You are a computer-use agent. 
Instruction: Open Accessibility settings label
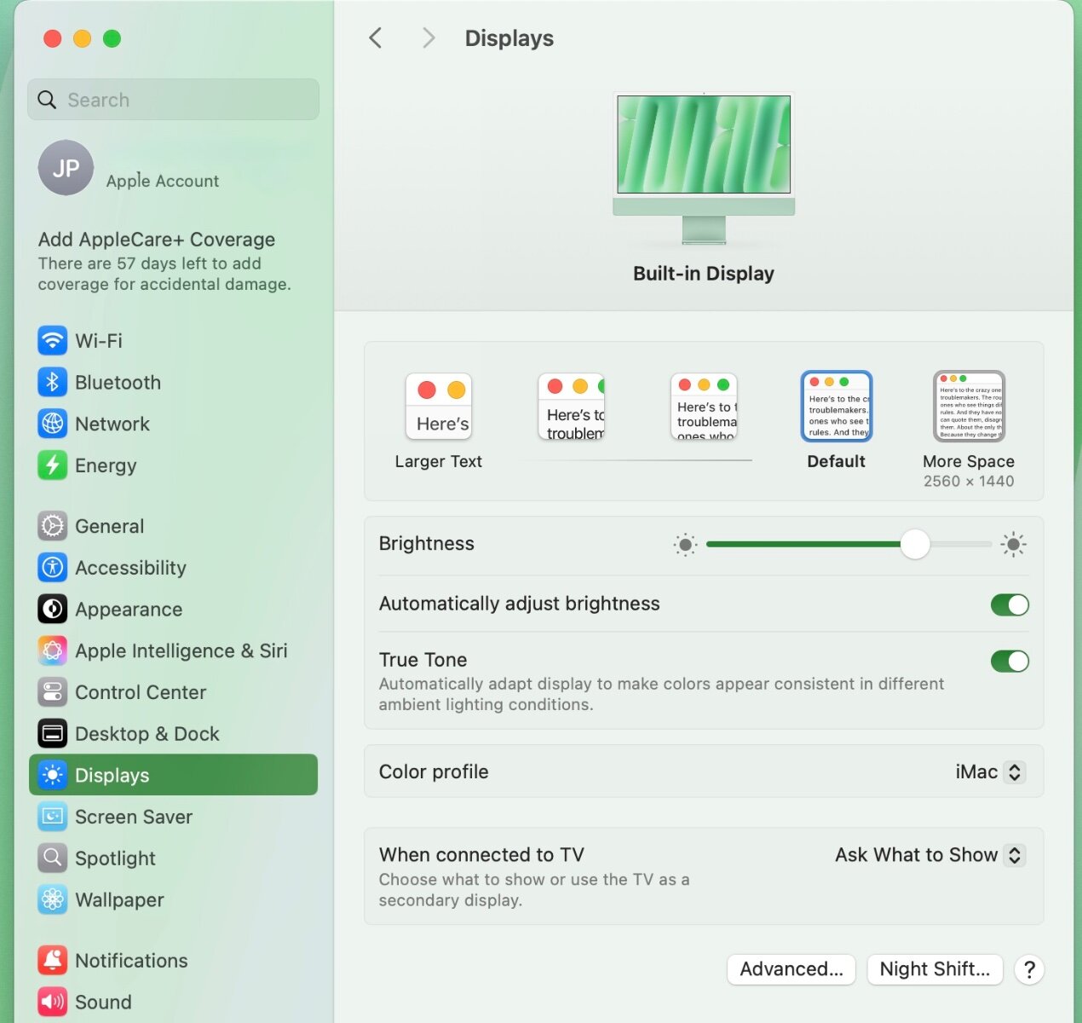[130, 568]
